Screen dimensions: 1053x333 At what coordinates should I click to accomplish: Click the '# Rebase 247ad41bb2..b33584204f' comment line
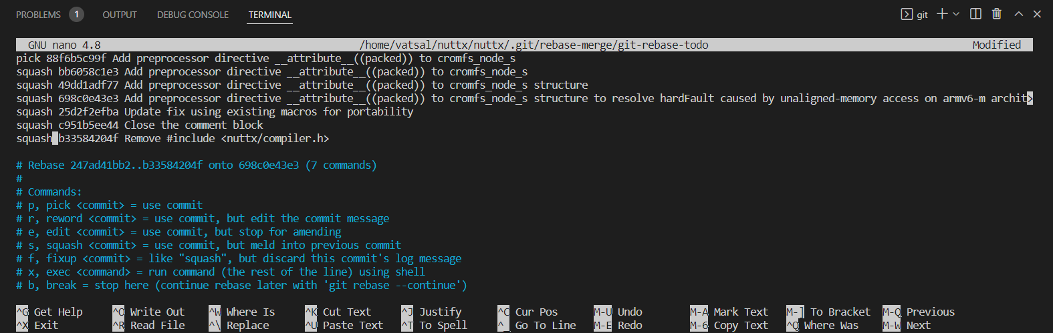click(197, 165)
